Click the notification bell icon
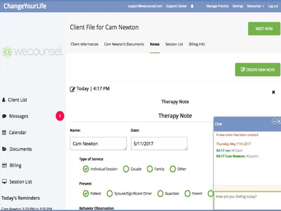 click(x=192, y=6)
